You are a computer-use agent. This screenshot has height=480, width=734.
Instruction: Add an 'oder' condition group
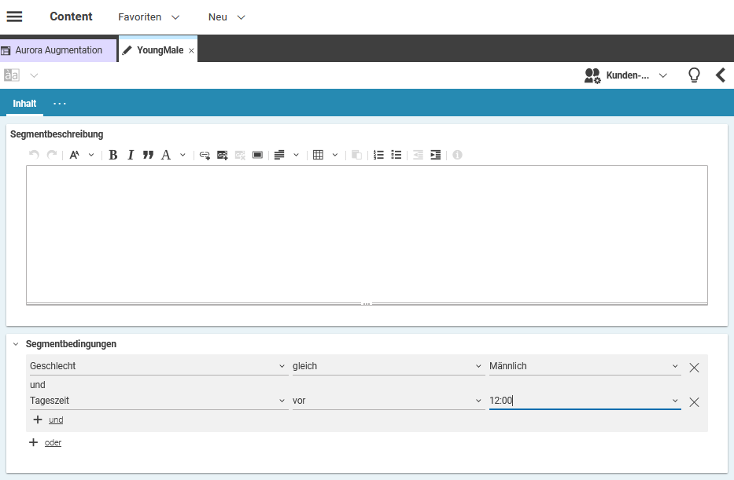click(x=52, y=443)
